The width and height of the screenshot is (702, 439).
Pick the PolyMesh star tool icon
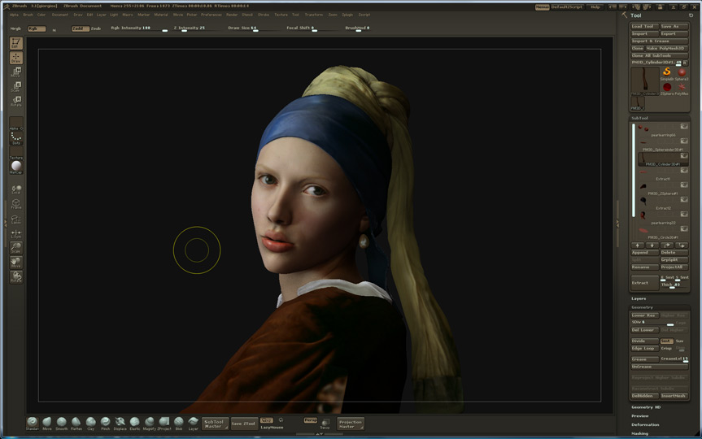[682, 88]
